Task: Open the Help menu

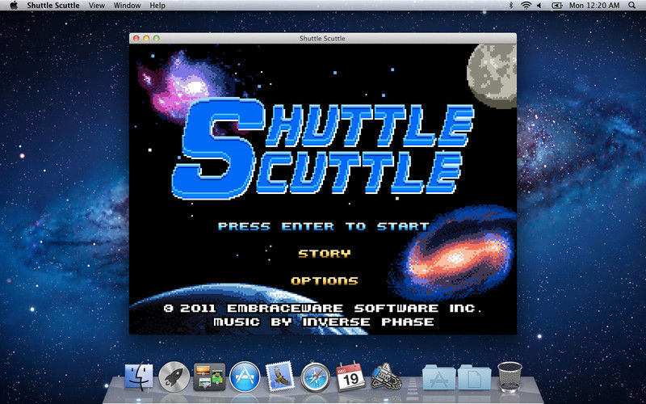Action: click(x=157, y=6)
